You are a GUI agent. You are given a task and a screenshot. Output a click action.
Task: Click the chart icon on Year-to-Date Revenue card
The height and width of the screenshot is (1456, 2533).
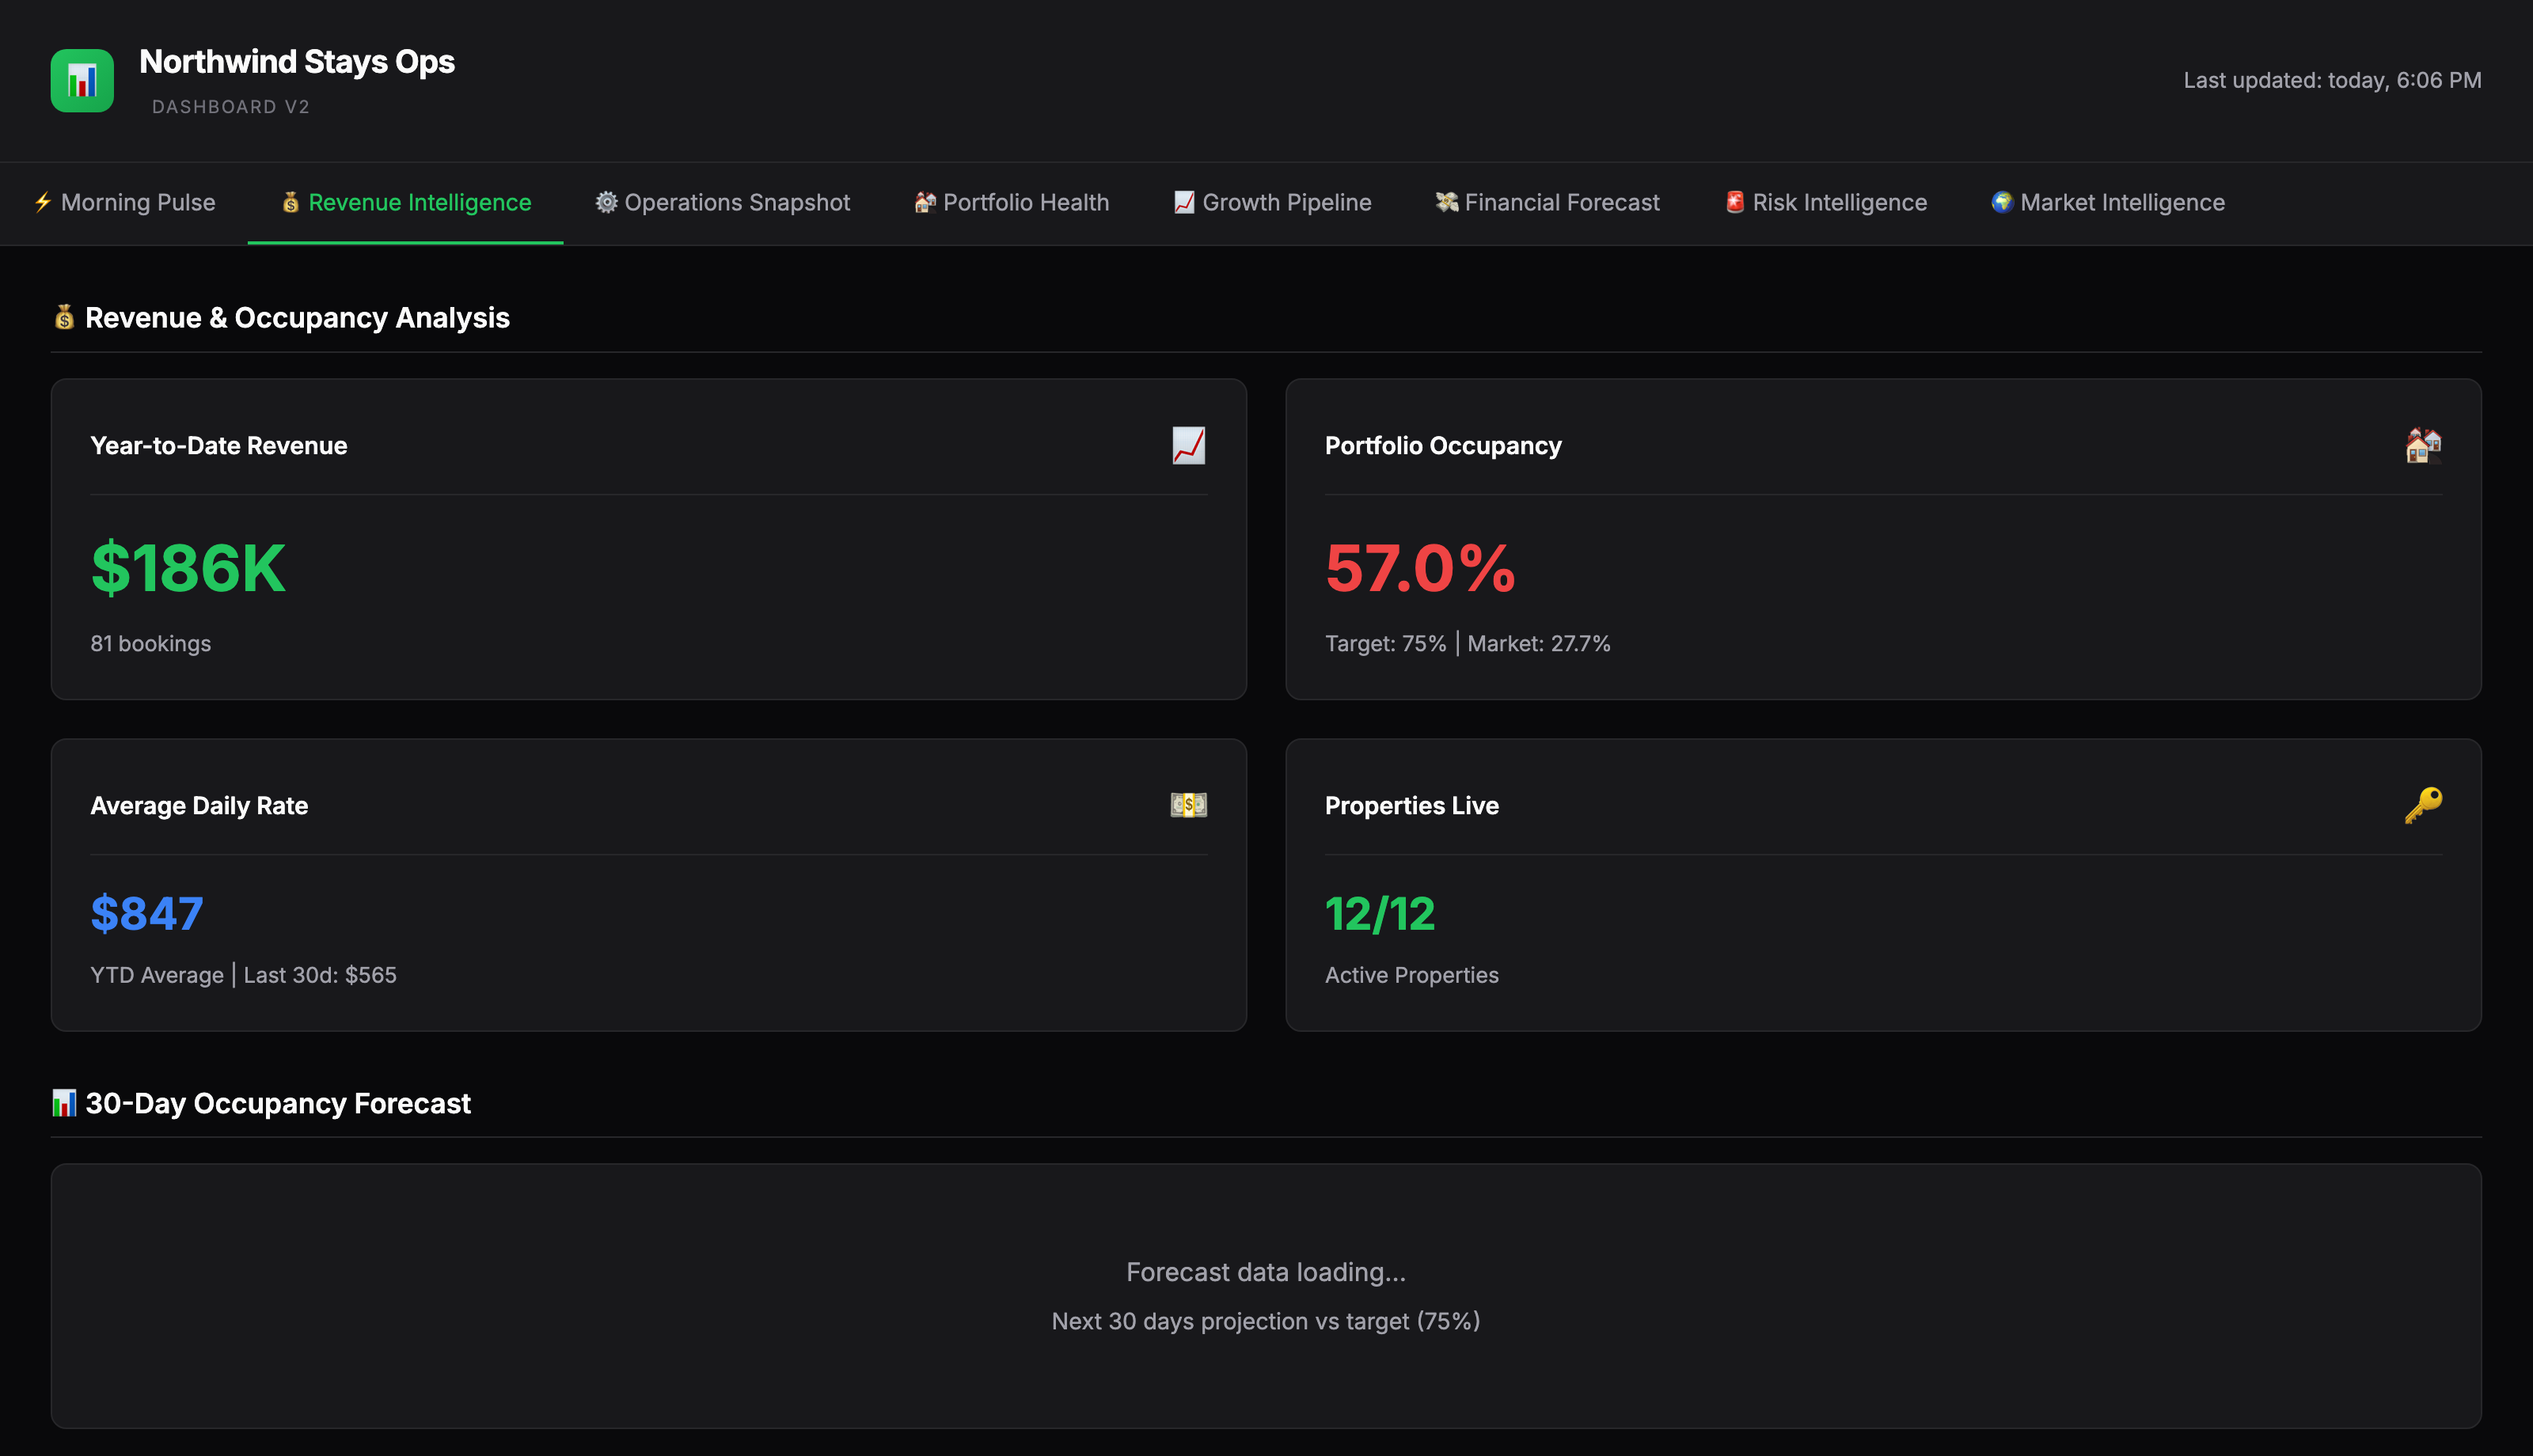(x=1188, y=445)
